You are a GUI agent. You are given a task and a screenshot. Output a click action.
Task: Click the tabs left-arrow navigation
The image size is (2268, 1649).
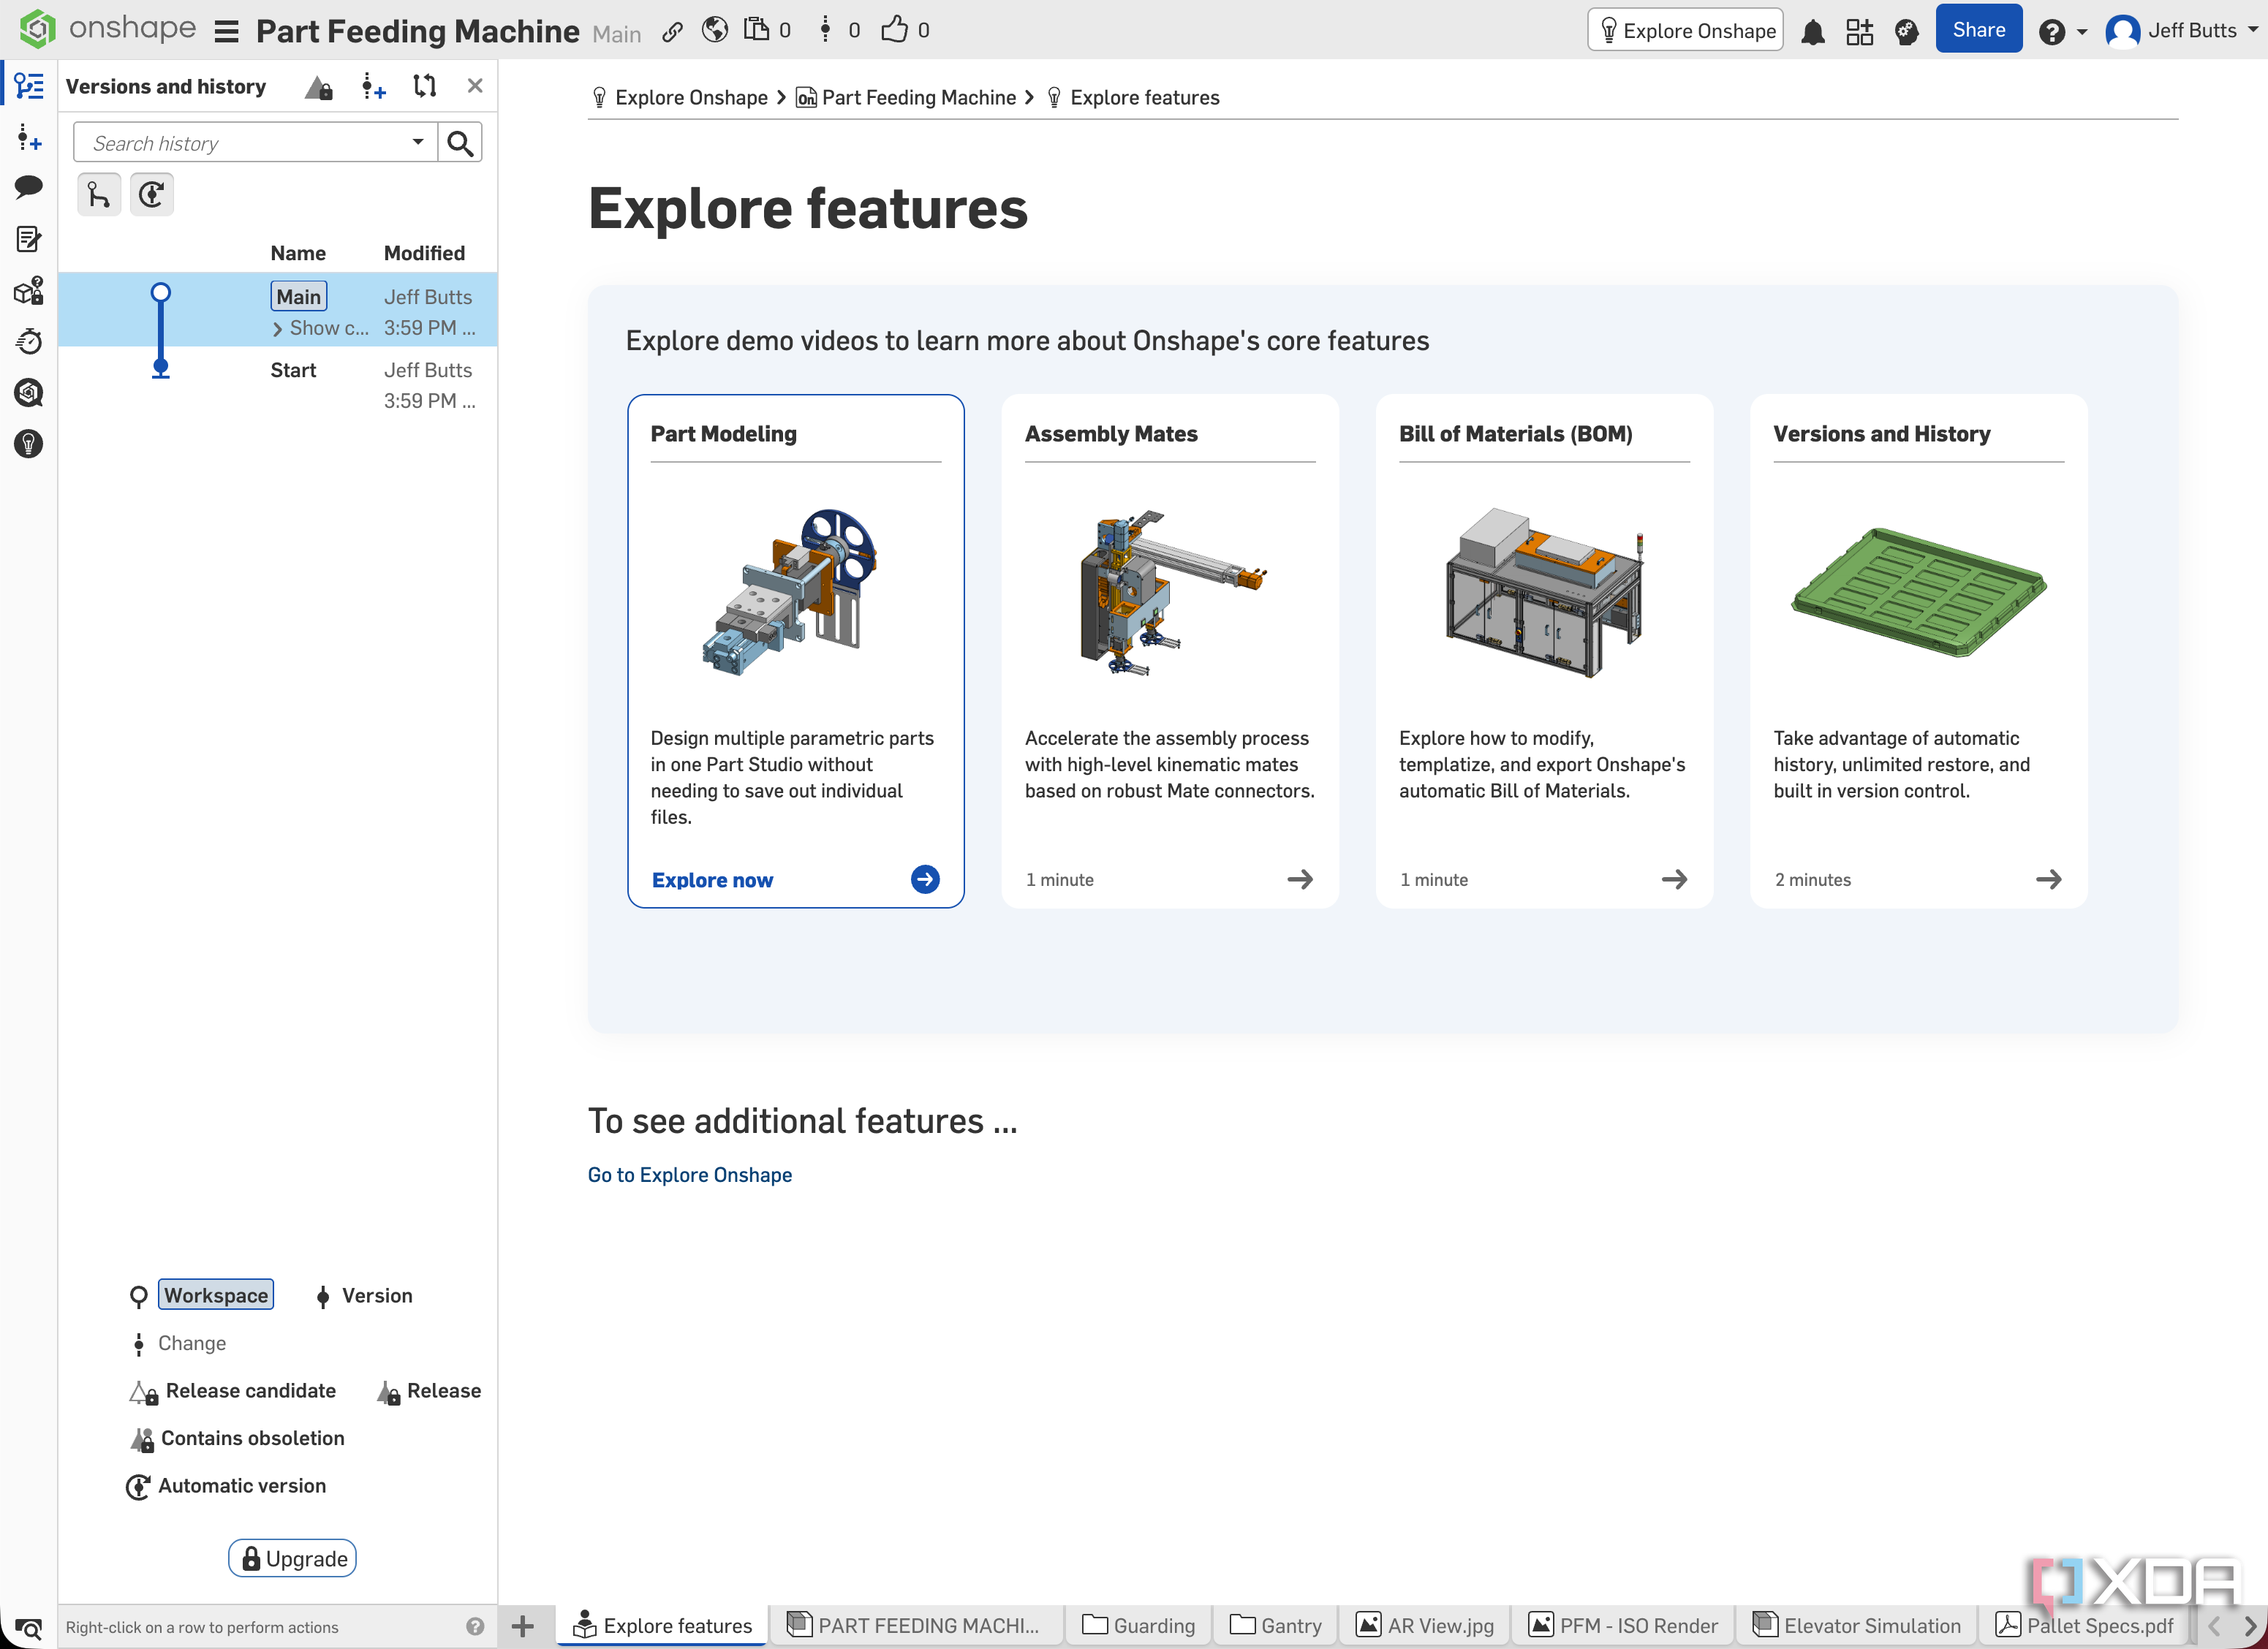tap(2214, 1626)
